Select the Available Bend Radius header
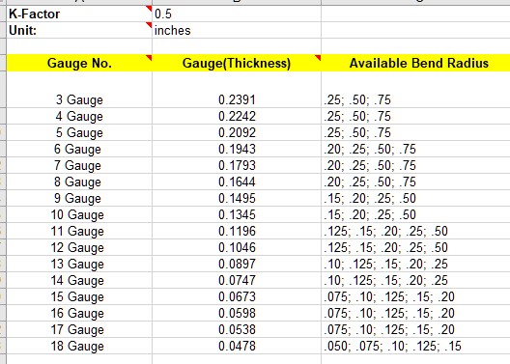This screenshot has height=364, width=510. [415, 63]
